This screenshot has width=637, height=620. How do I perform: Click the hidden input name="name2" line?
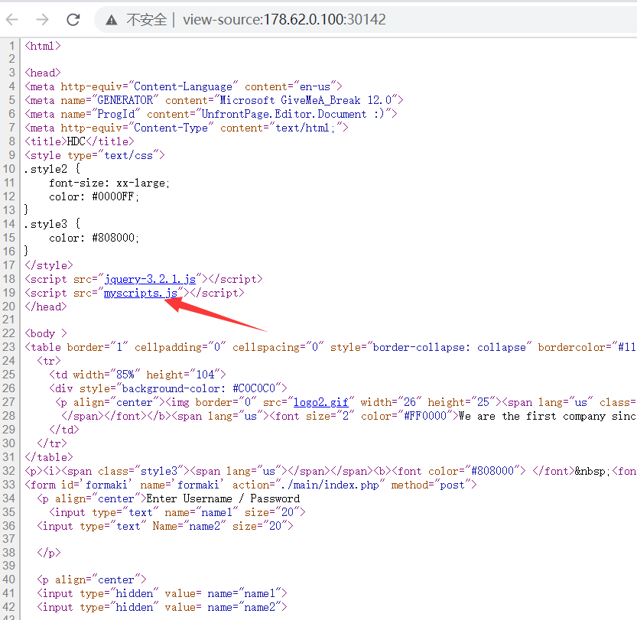161,608
